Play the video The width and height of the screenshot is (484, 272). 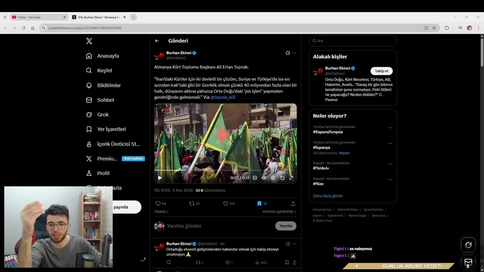point(160,178)
